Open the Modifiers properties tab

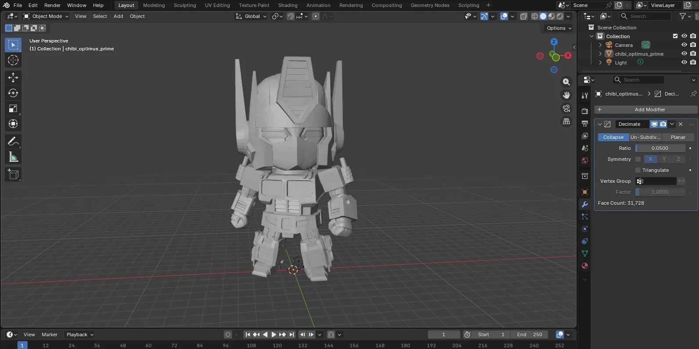click(585, 204)
